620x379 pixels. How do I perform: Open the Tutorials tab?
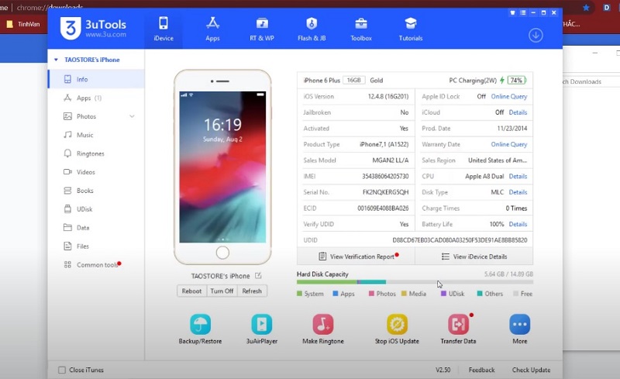click(411, 29)
